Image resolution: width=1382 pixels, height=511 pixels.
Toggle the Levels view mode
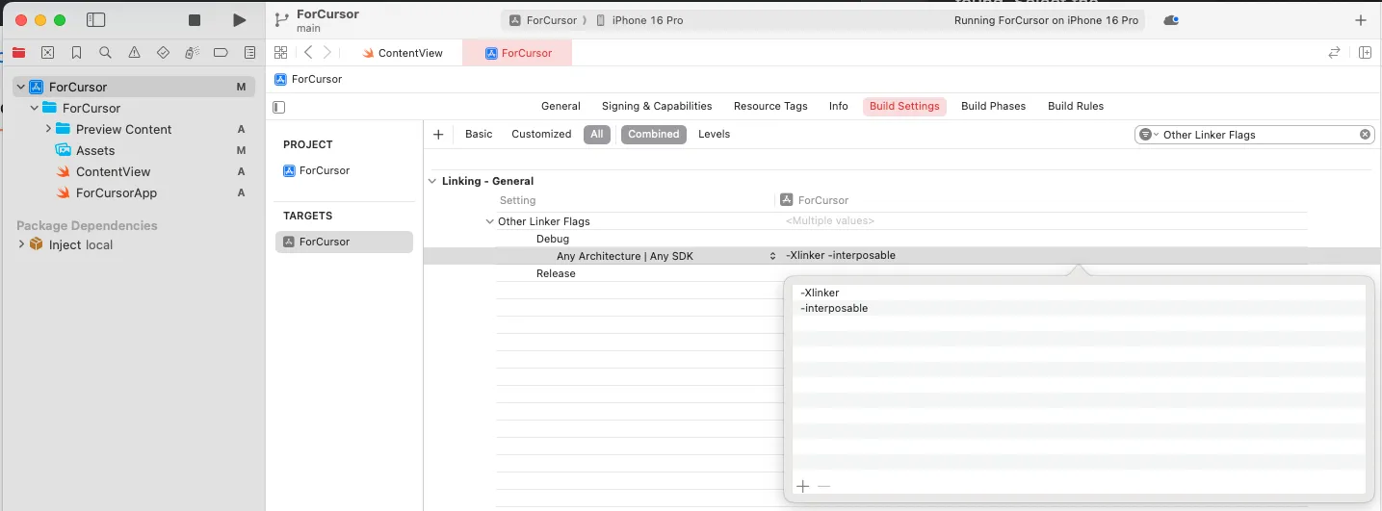[714, 135]
